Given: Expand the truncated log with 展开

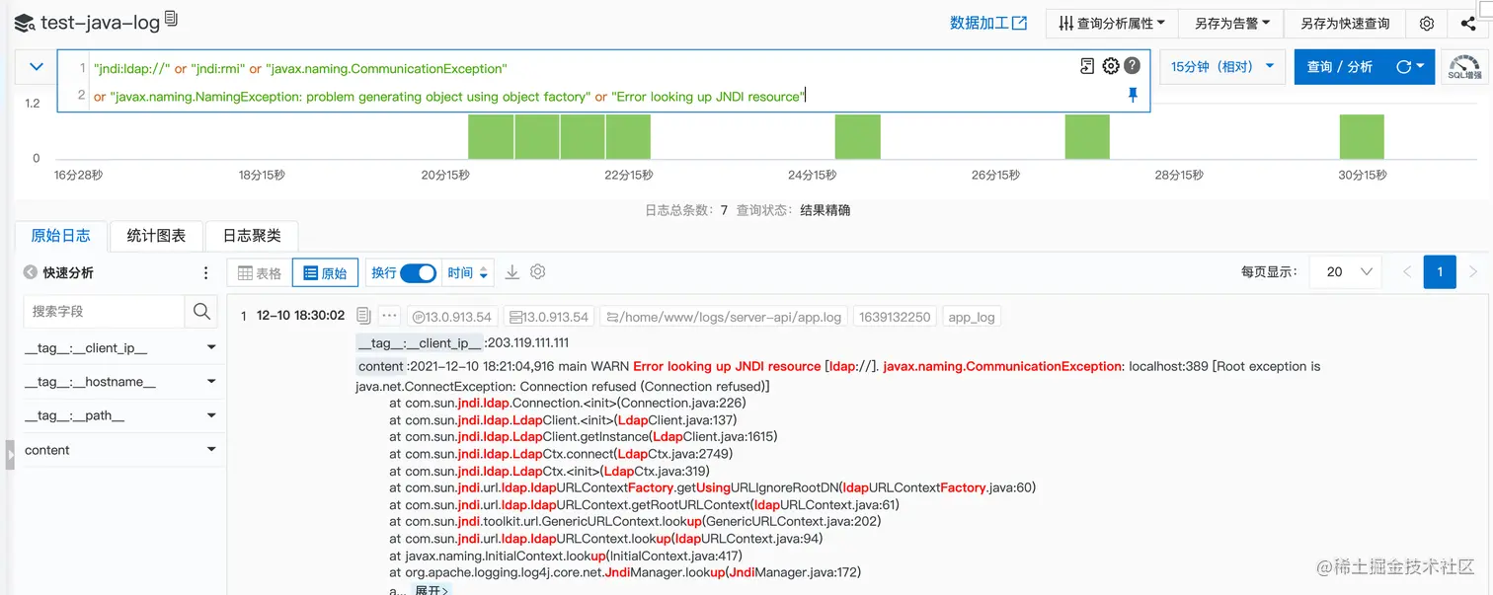Looking at the screenshot, I should pyautogui.click(x=432, y=590).
